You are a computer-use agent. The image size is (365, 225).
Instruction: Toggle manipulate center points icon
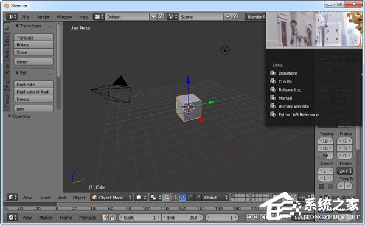(165, 198)
